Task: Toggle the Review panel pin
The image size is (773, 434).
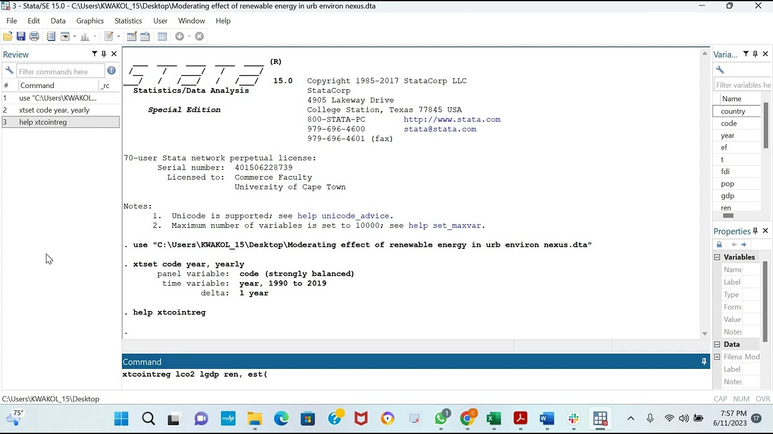Action: point(104,54)
